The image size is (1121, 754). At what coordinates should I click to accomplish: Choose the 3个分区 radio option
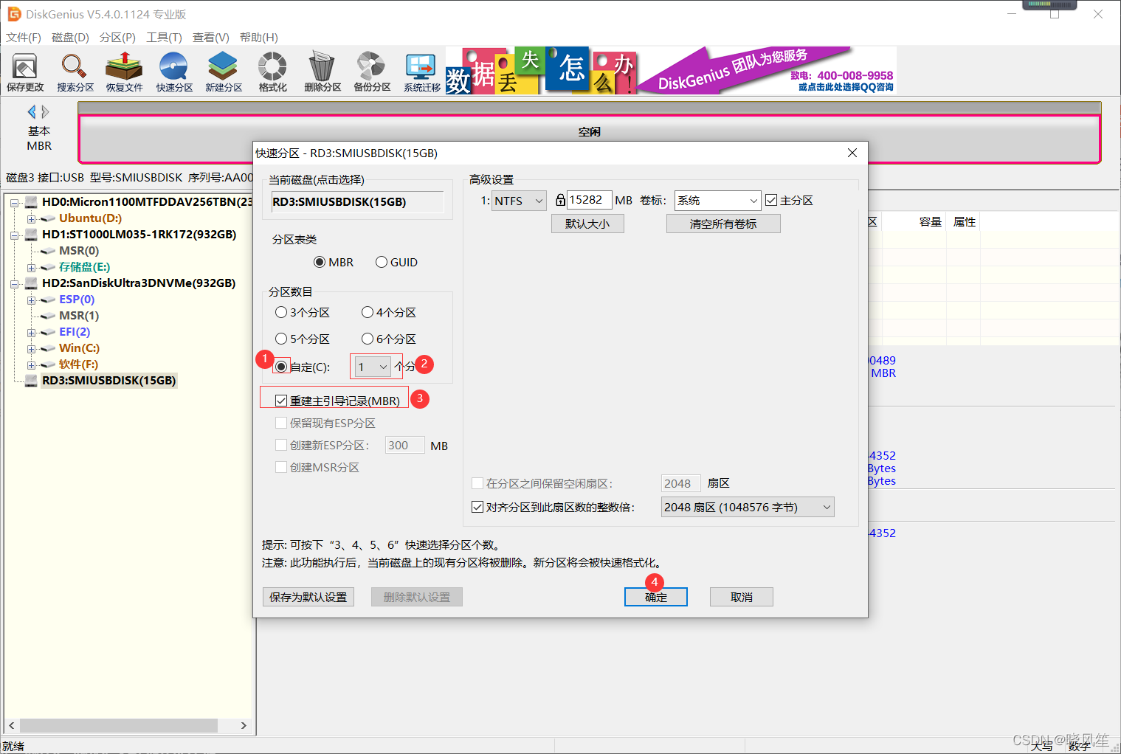point(281,313)
